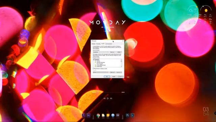Click OK in the Sound dialog

[x=107, y=77]
